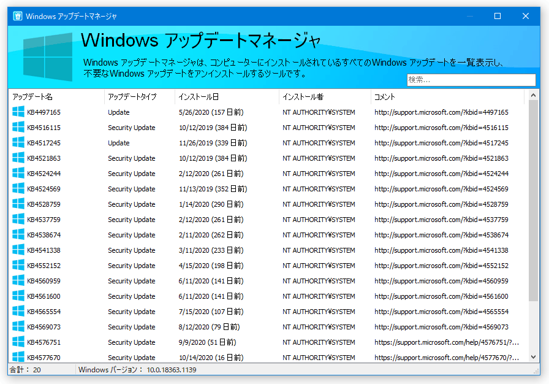Sort by the インストール日 column header

(x=227, y=97)
